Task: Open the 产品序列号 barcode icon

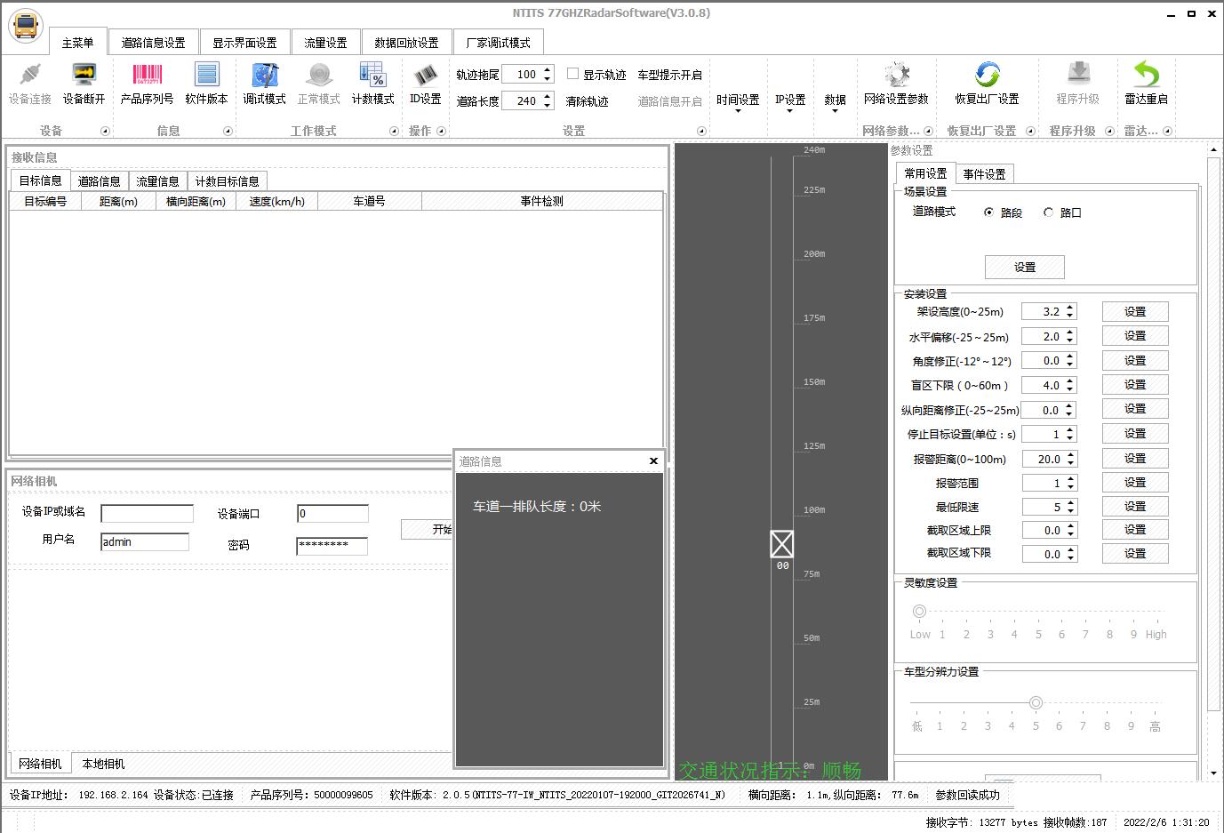Action: click(x=148, y=75)
